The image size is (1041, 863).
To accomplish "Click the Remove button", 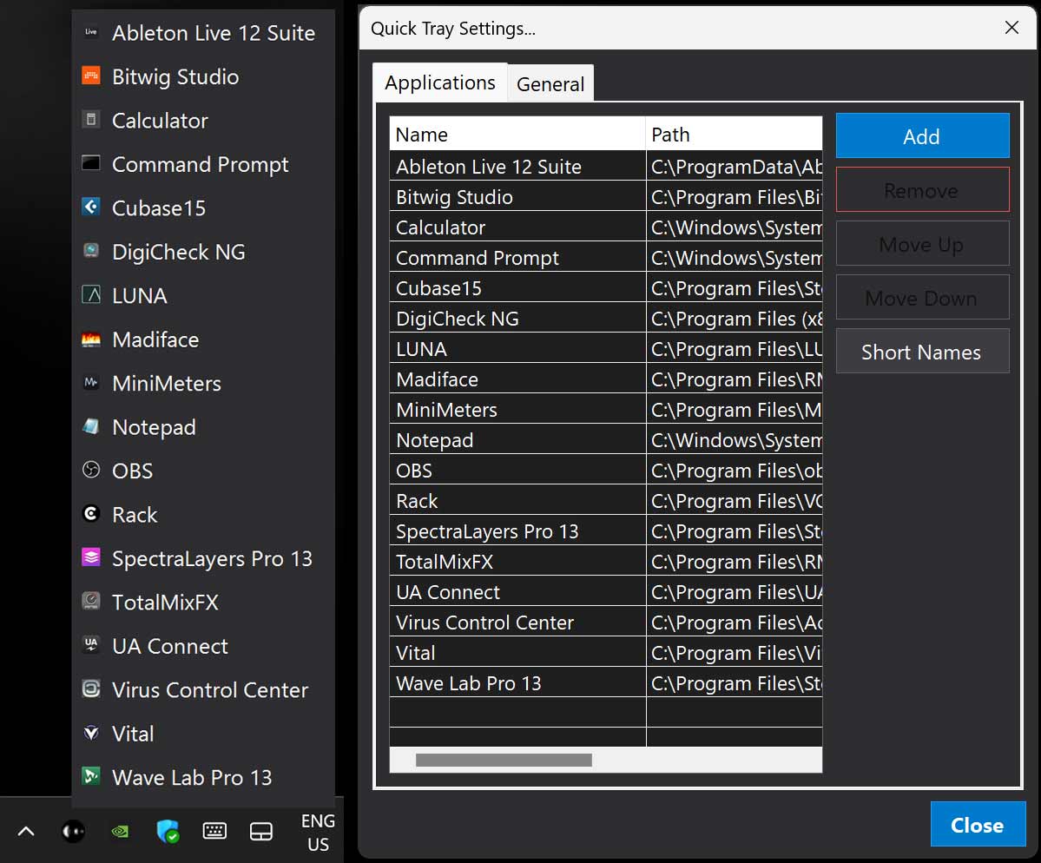I will tap(922, 190).
